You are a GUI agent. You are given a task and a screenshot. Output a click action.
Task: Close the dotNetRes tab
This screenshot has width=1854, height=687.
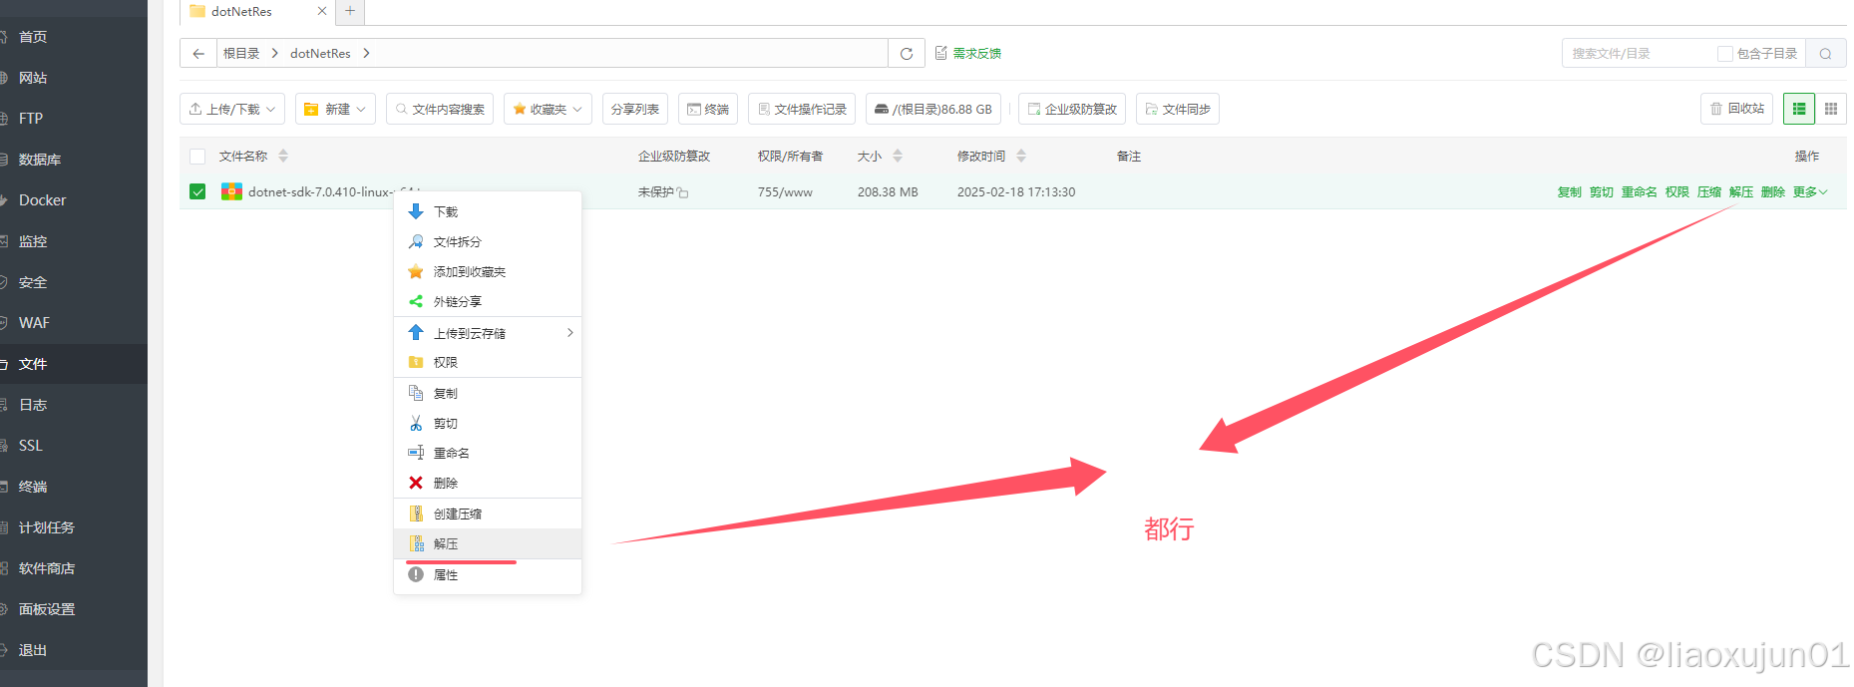[x=322, y=11]
